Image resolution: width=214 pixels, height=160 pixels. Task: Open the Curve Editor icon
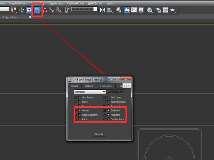coord(134,10)
